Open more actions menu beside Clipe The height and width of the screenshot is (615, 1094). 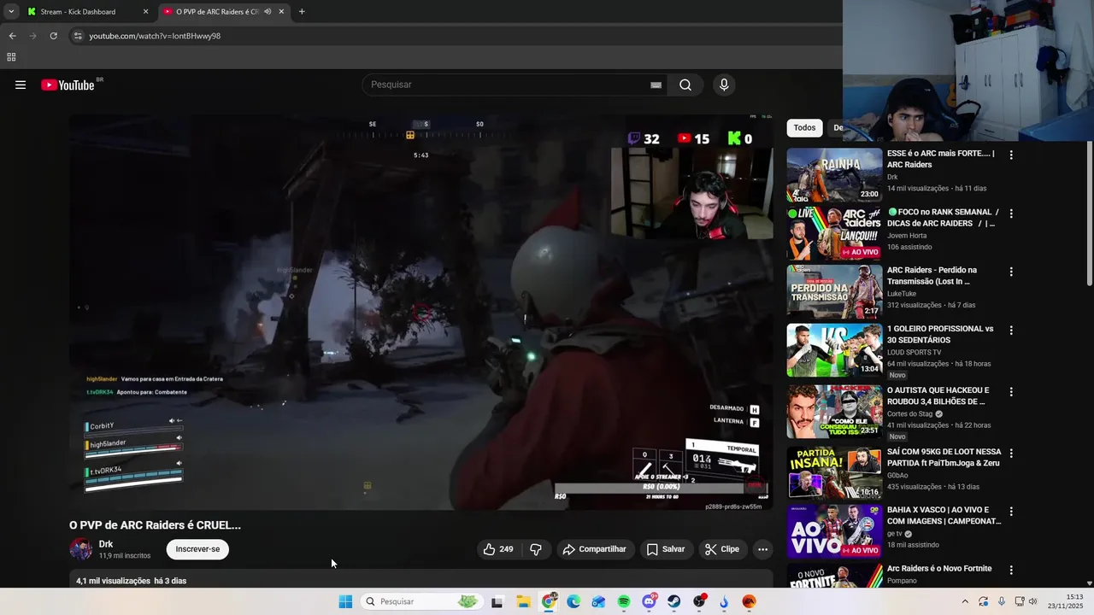tap(763, 549)
